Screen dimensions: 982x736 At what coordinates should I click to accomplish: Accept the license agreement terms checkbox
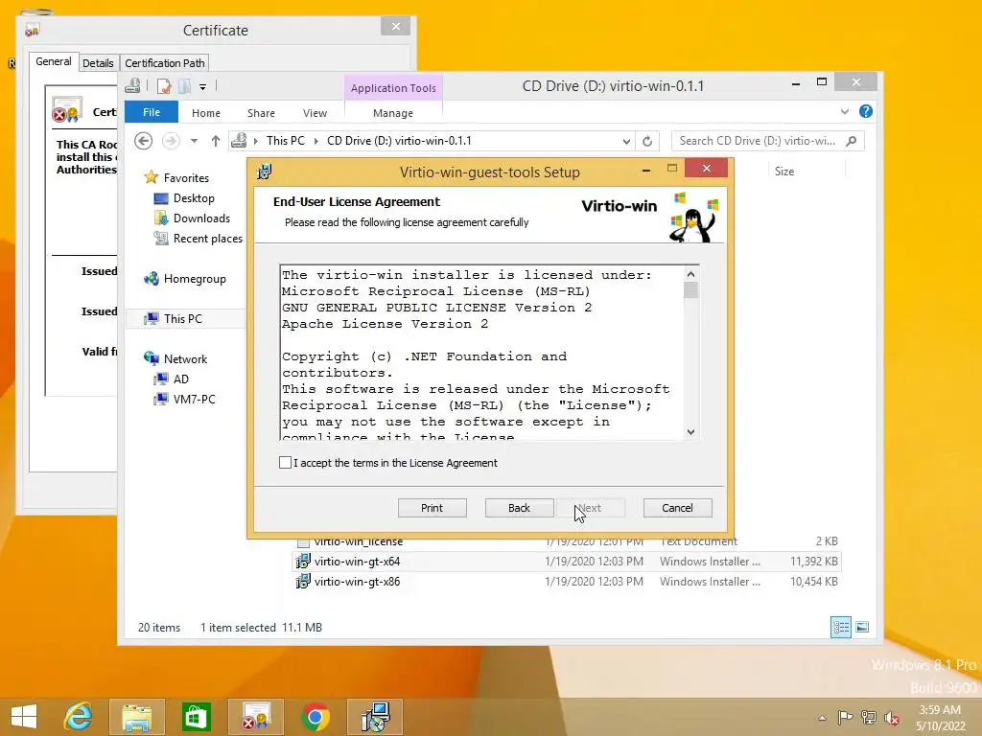click(285, 463)
